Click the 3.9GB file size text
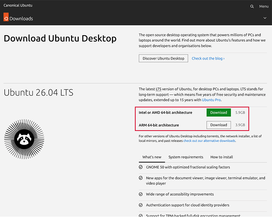This screenshot has height=217, width=272. click(x=240, y=125)
